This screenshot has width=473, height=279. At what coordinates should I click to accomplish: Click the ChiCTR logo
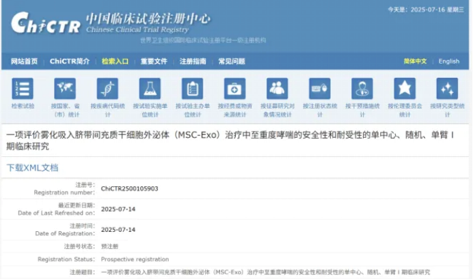click(46, 25)
